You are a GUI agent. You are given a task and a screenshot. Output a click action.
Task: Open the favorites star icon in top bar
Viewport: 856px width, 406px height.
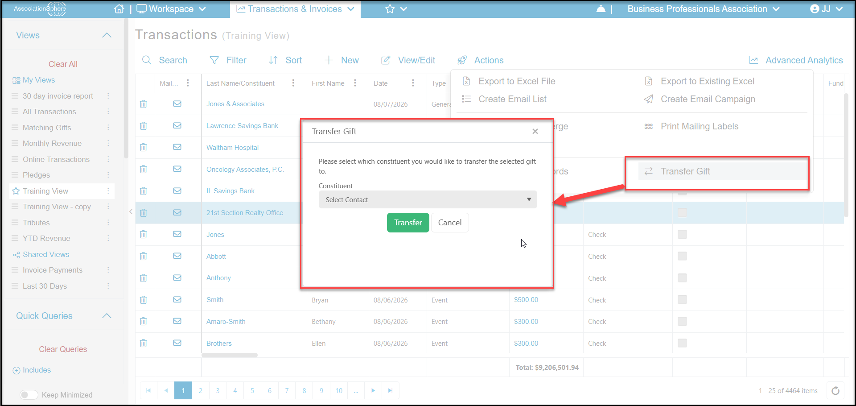pyautogui.click(x=390, y=9)
